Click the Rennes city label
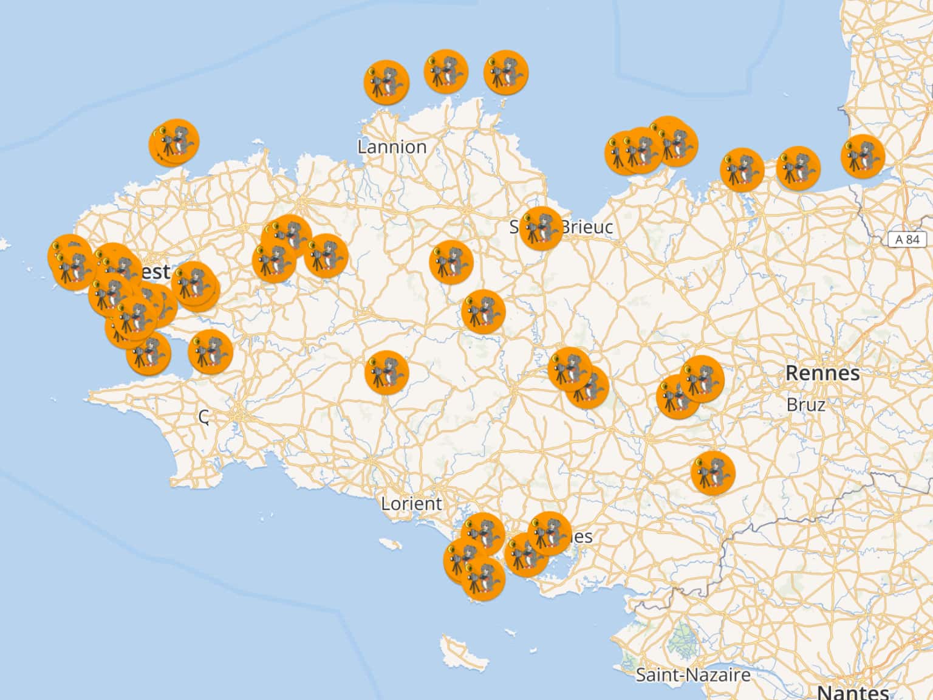The height and width of the screenshot is (700, 933). [x=822, y=373]
